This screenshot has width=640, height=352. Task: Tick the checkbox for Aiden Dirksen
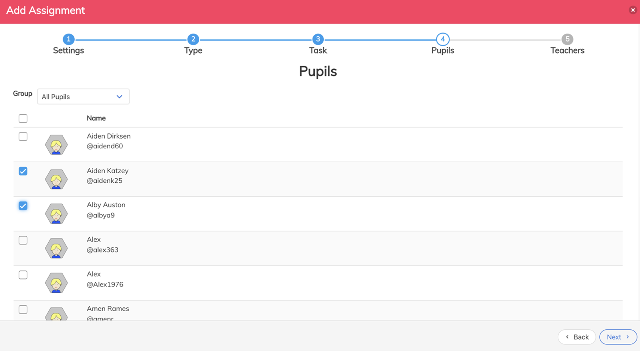[23, 137]
